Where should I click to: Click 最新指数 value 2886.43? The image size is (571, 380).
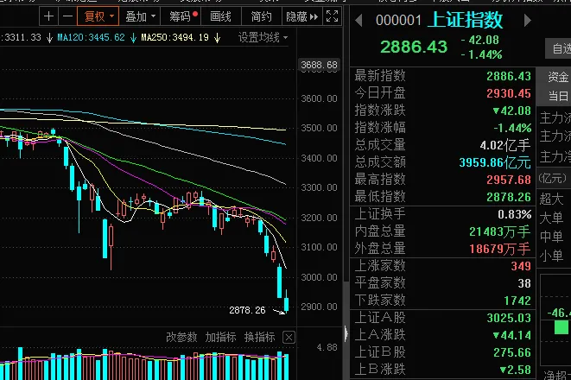(508, 76)
